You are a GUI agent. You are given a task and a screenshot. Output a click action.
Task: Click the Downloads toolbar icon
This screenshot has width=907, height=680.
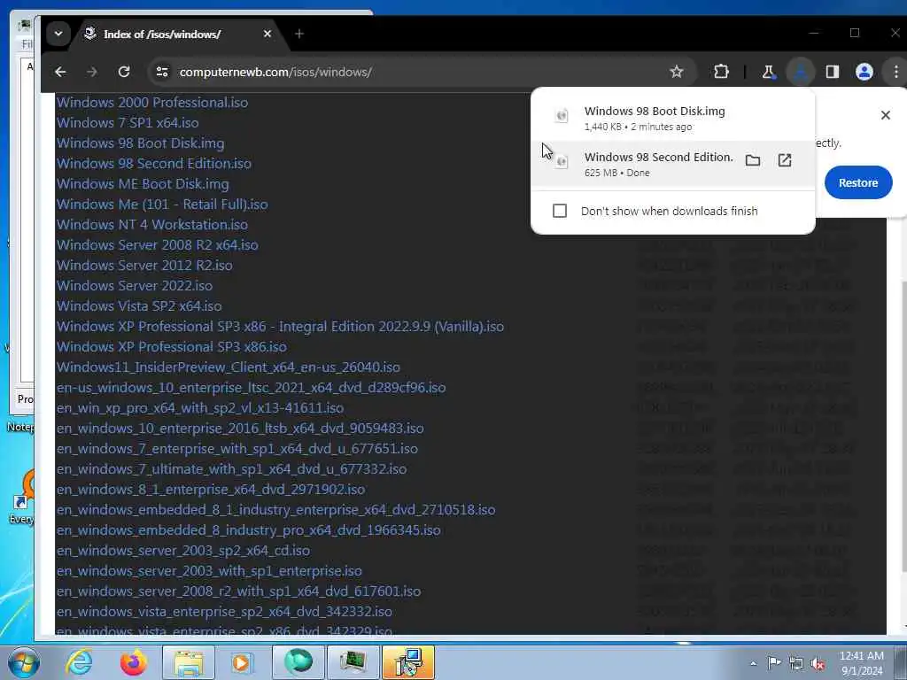point(801,72)
